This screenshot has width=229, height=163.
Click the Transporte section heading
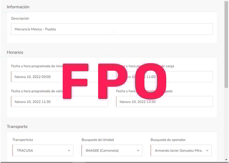(x=17, y=127)
